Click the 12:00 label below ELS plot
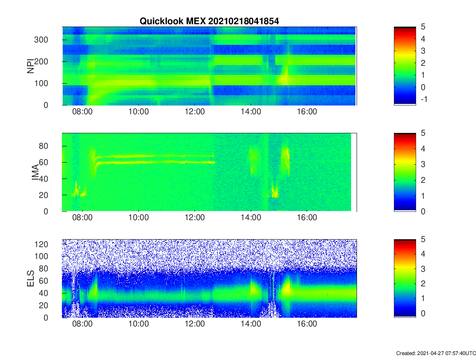This screenshot has height=357, width=476. [195, 324]
